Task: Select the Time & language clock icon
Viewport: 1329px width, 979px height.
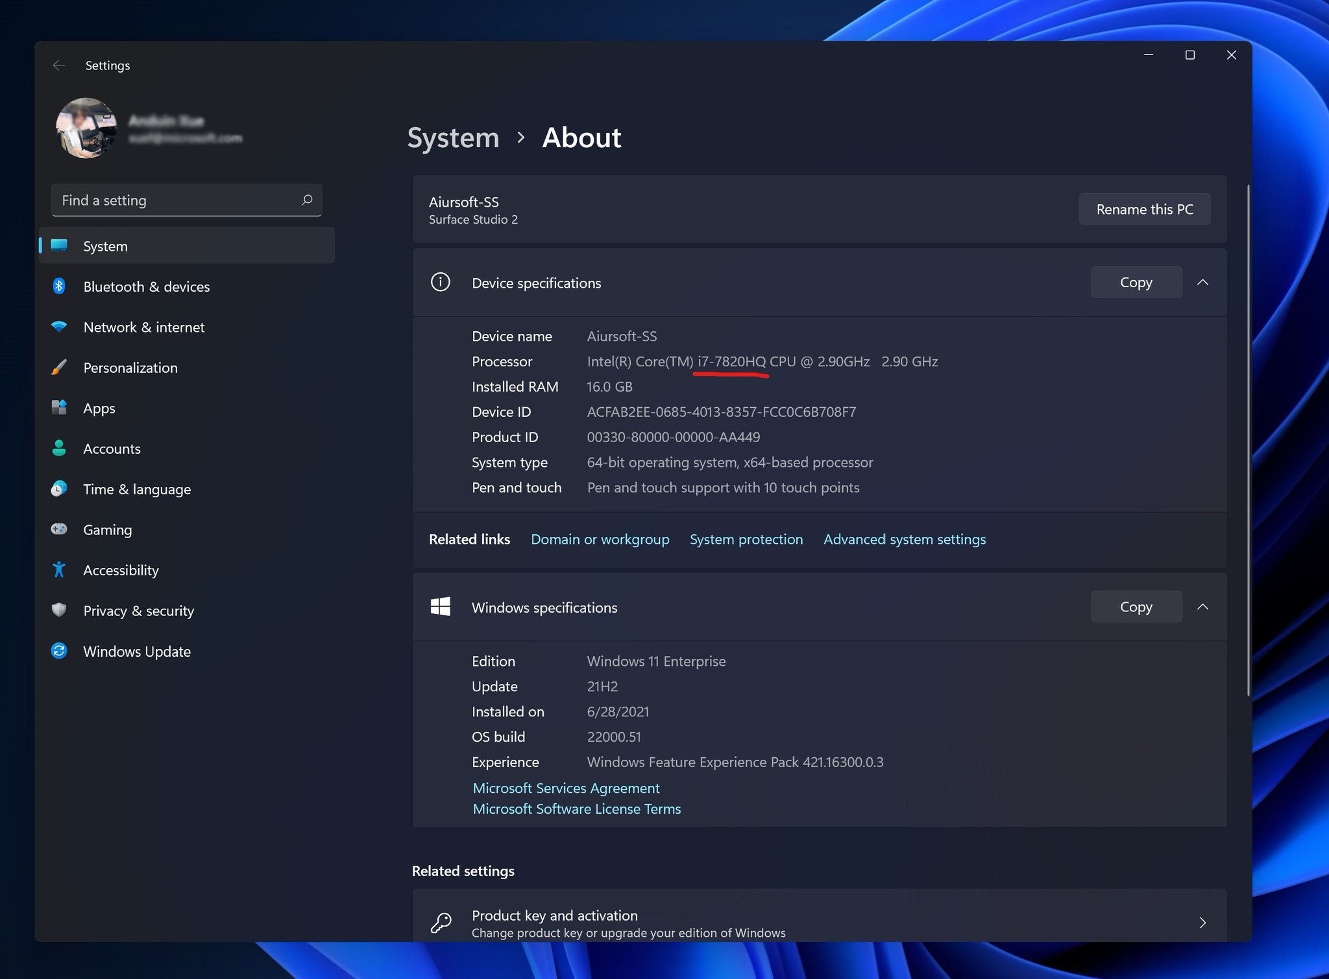Action: point(59,488)
